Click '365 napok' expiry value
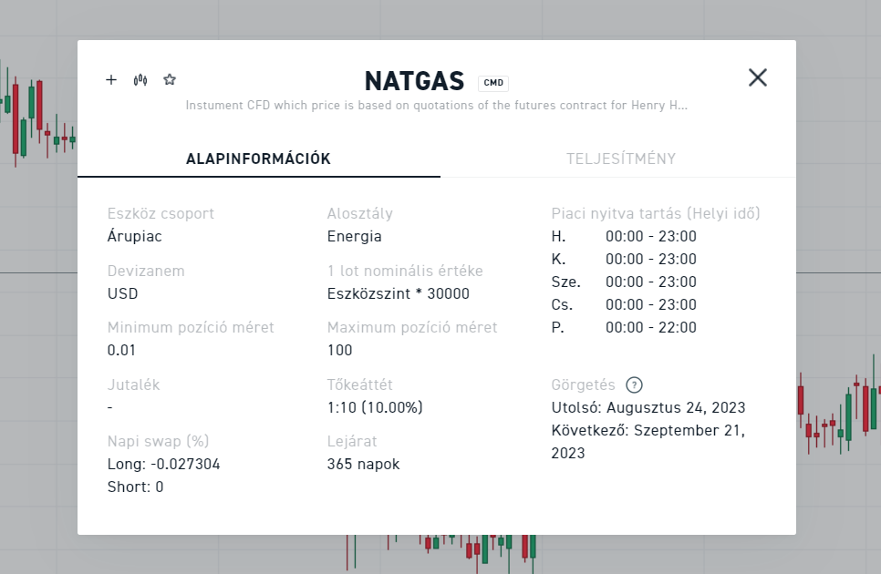 (363, 464)
